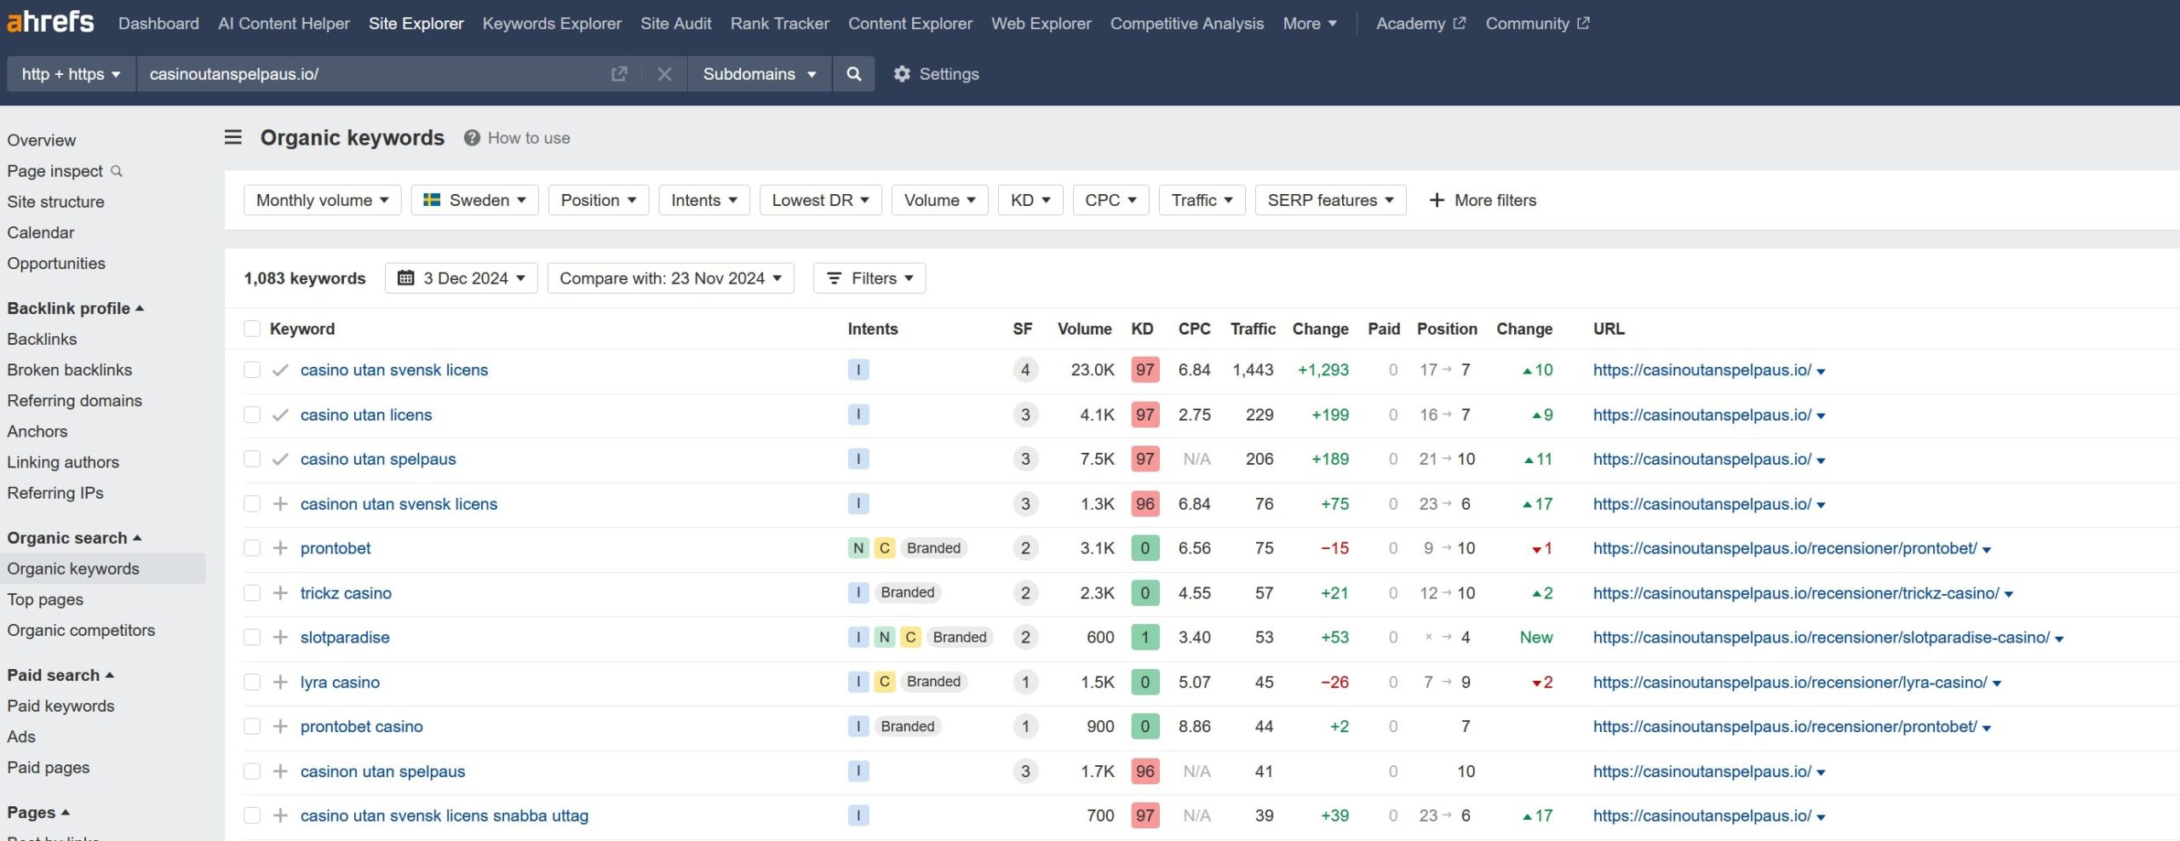Open the Lowest DR filter dropdown
The height and width of the screenshot is (841, 2180).
click(x=820, y=200)
